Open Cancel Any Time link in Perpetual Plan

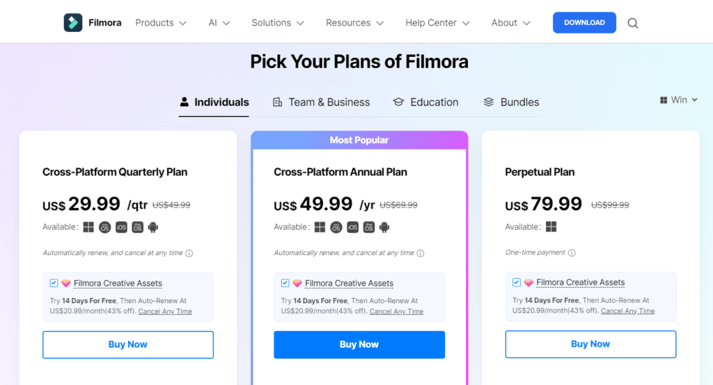pos(627,311)
